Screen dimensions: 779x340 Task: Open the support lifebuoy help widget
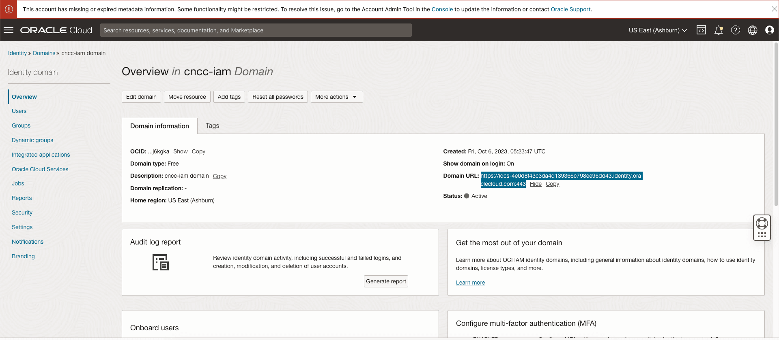pos(762,223)
